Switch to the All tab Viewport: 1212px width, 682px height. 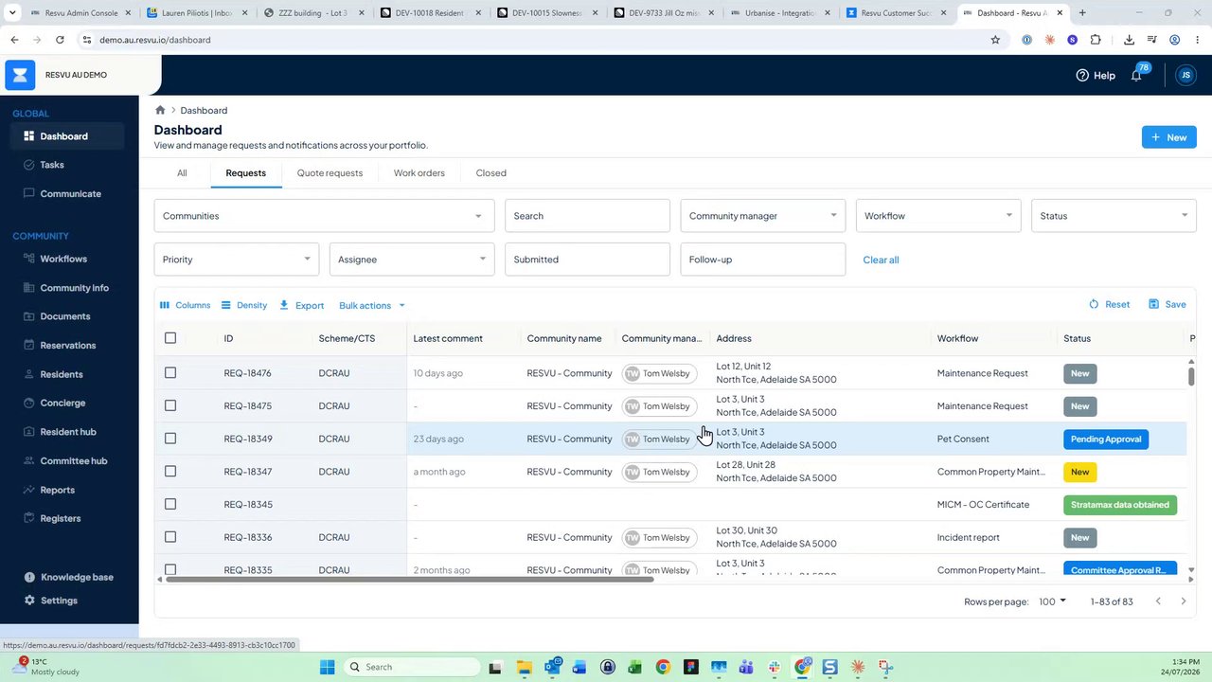point(182,173)
